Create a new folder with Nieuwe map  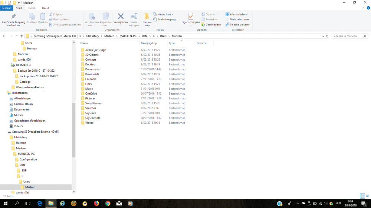(147, 18)
